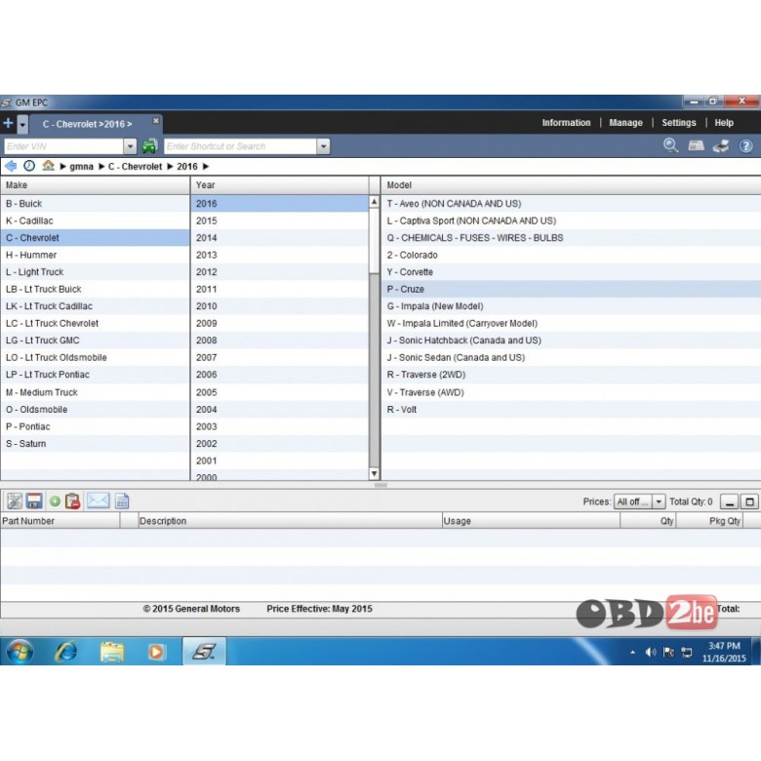Click the year list scroll down arrow
Viewport: 761px width, 761px height.
tap(375, 473)
